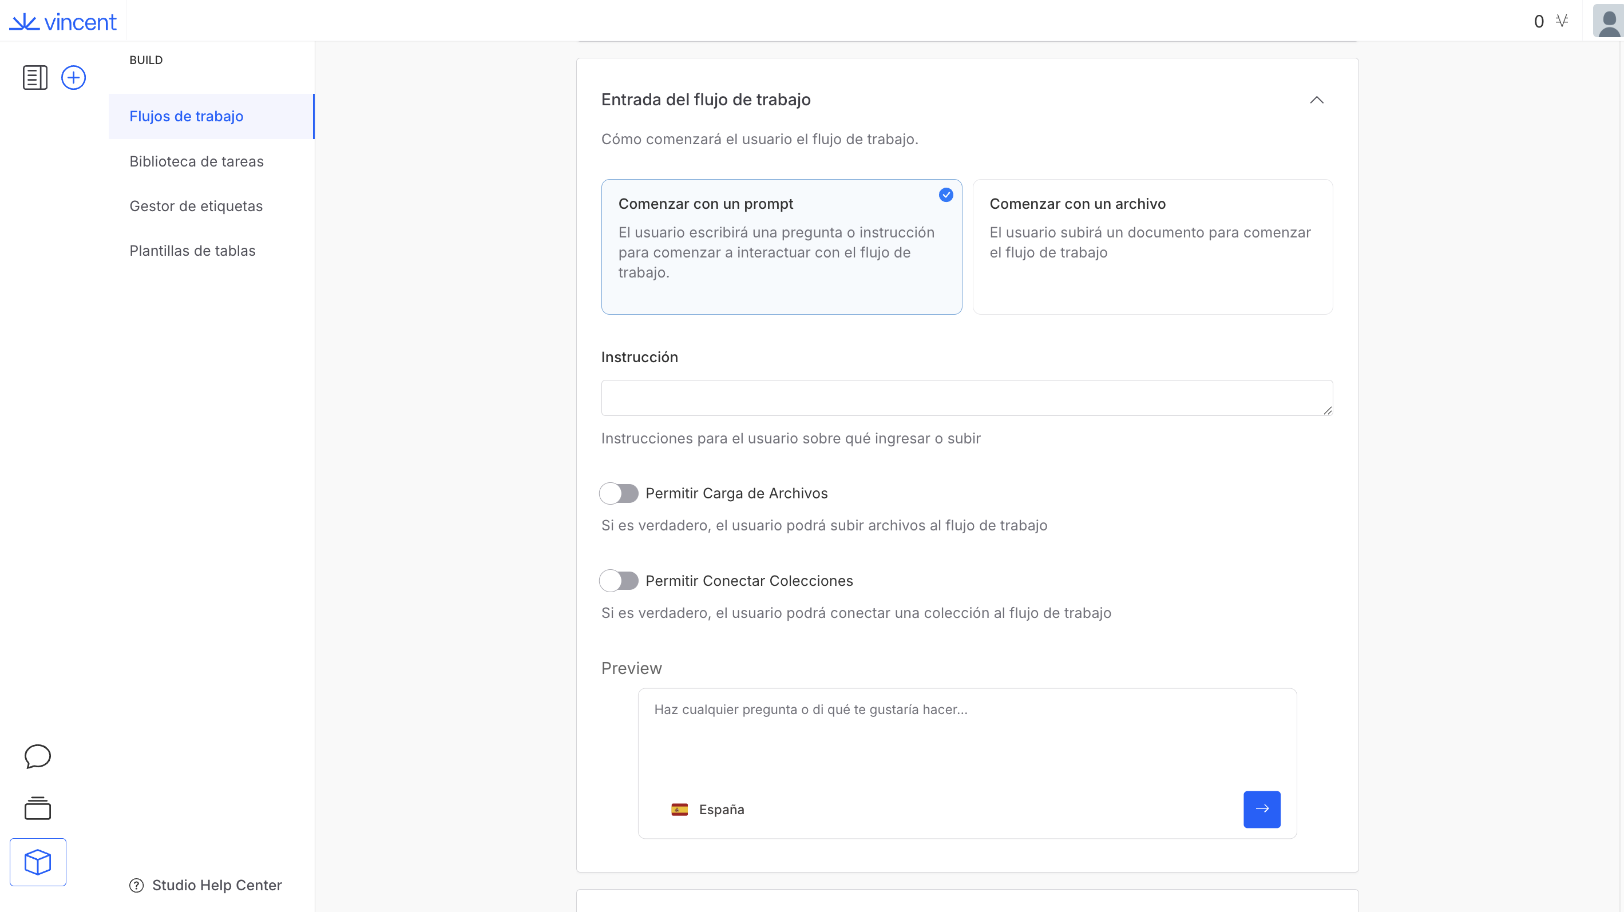The image size is (1624, 912).
Task: Open the library panel icon in sidebar
Action: [35, 77]
